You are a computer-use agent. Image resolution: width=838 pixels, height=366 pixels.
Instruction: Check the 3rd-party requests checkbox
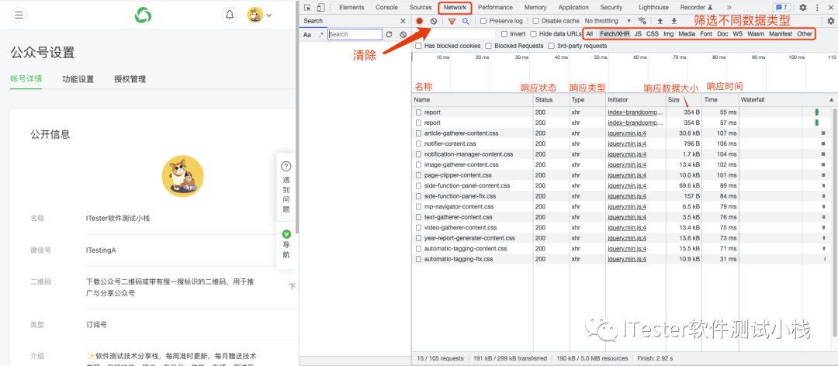[552, 46]
